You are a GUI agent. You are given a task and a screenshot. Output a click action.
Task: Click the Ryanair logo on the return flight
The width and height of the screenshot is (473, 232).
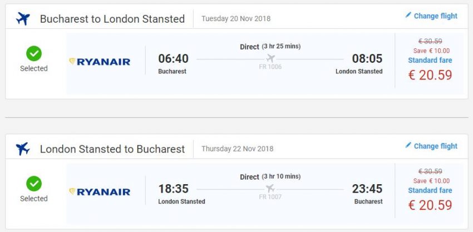[x=100, y=191]
